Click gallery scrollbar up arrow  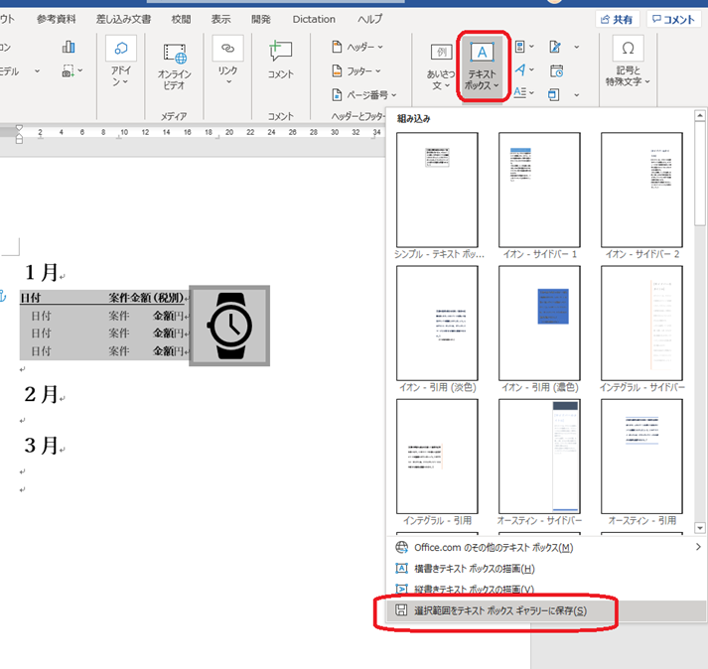click(700, 115)
